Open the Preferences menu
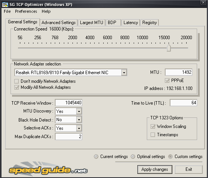 (26, 11)
